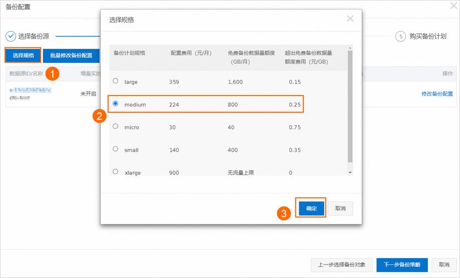Click the 确定 button in the dialog

[x=311, y=208]
